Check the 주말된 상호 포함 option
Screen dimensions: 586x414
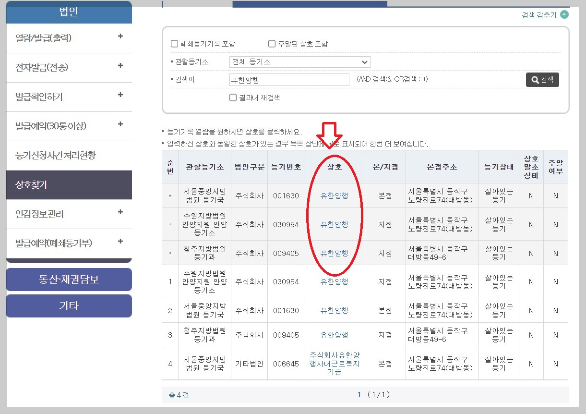pos(272,44)
